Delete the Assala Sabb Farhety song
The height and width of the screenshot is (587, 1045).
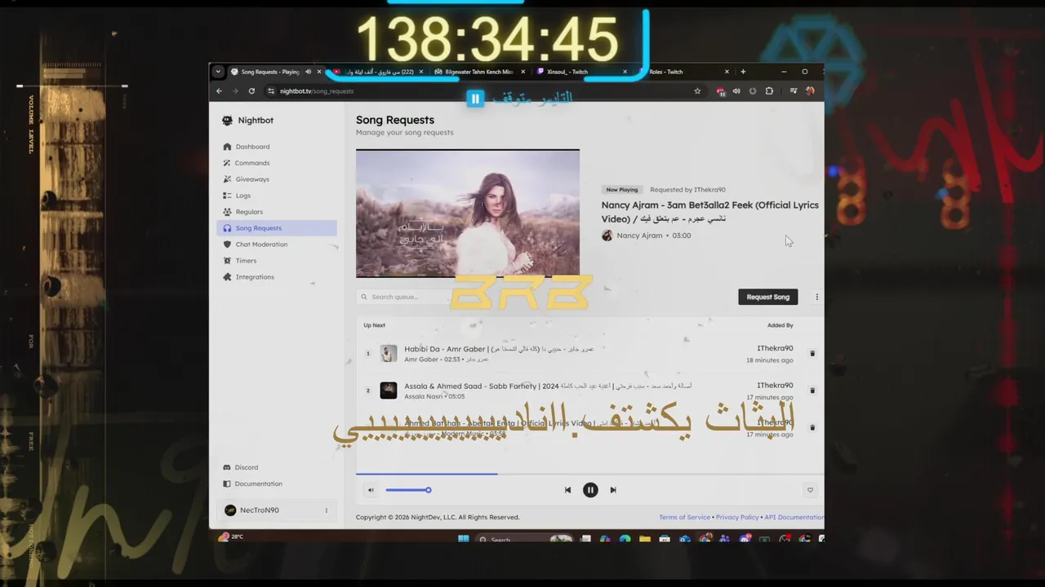812,391
